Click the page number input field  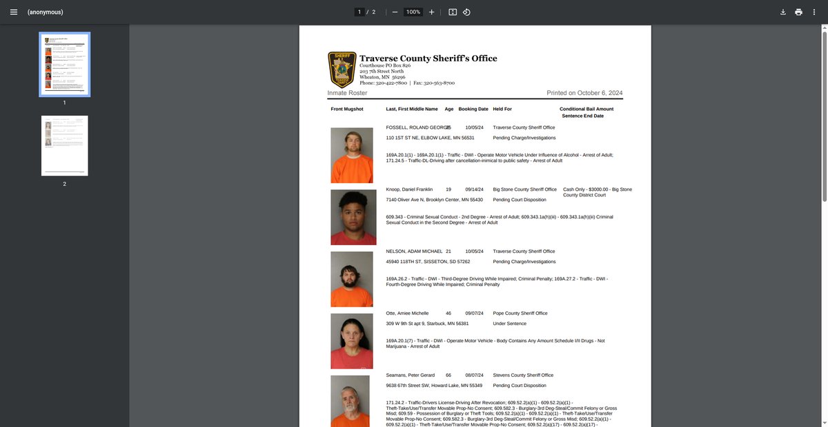(359, 12)
